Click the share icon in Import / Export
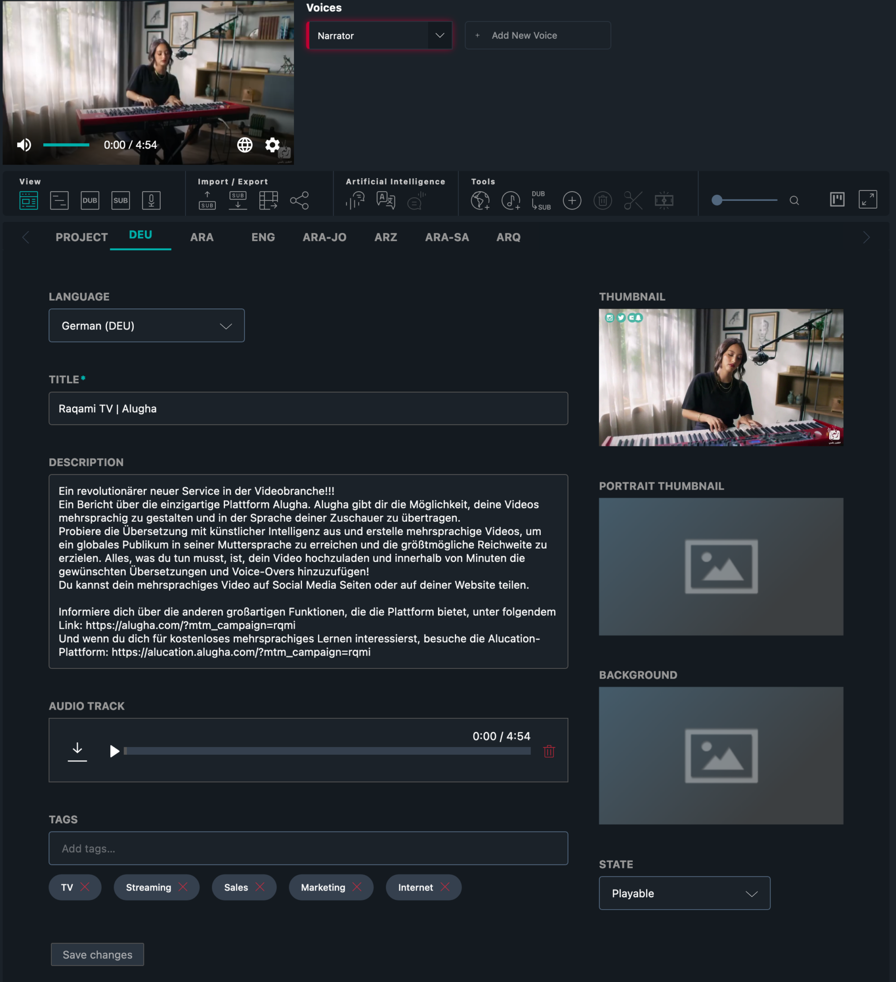 299,200
